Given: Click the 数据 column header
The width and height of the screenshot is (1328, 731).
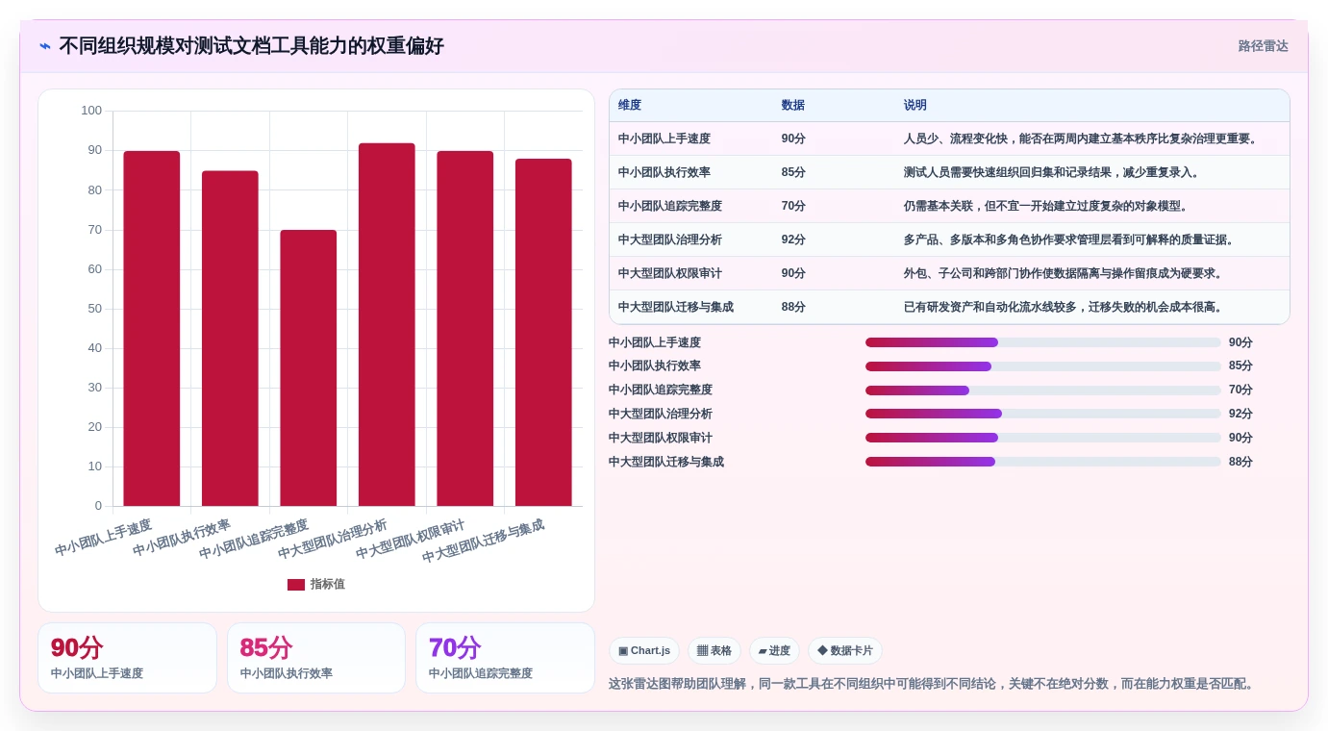Looking at the screenshot, I should tap(793, 105).
